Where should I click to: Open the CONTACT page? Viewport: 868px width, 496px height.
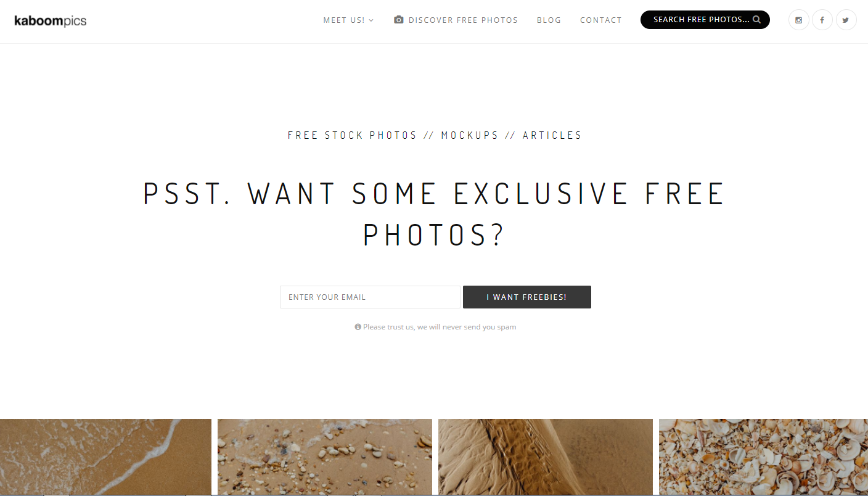coord(601,20)
